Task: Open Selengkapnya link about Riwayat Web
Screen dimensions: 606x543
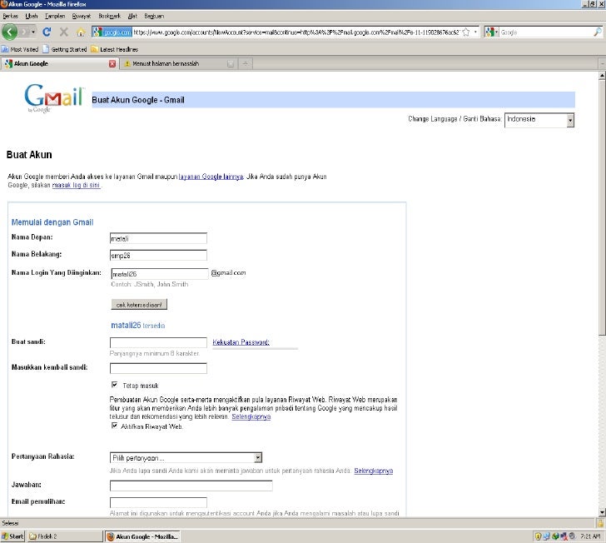Action: point(251,416)
